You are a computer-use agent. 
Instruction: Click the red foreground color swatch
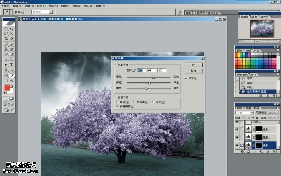point(7,88)
